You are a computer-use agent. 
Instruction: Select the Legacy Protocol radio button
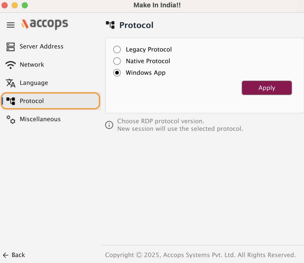pos(117,49)
